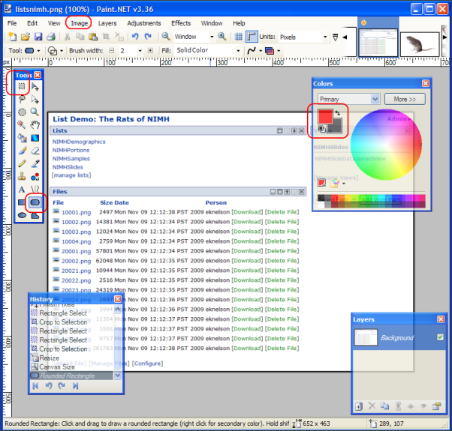452x431 pixels.
Task: Select the Paint Bucket tool
Action: point(22,138)
